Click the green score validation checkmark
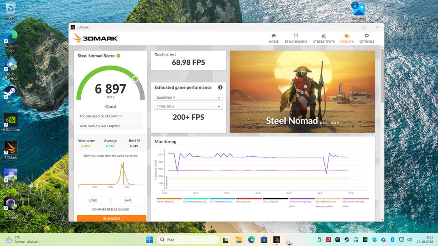 [119, 56]
